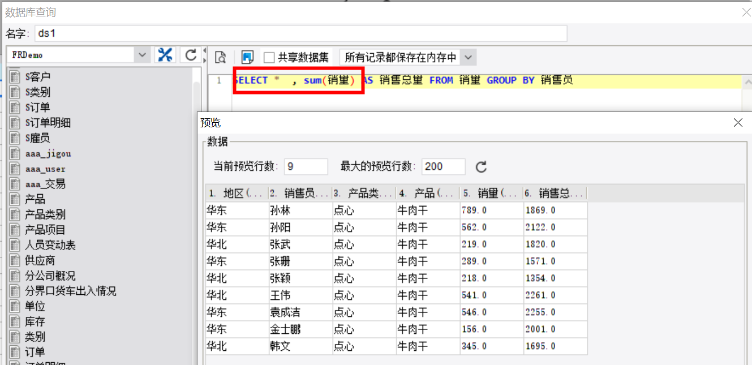This screenshot has height=365, width=752.
Task: Select the 分界口货车出入情况 table
Action: tap(70, 291)
